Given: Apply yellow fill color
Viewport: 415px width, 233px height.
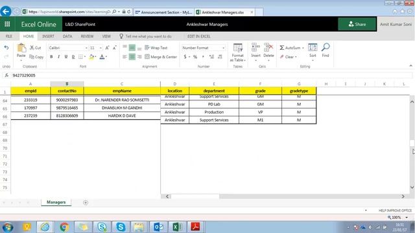Looking at the screenshot, I should click(x=91, y=57).
